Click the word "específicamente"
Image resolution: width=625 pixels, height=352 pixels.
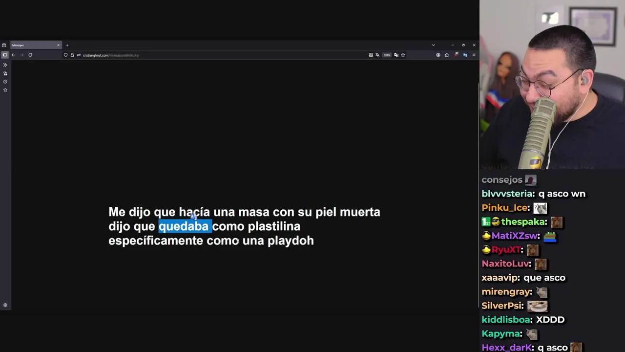point(156,241)
